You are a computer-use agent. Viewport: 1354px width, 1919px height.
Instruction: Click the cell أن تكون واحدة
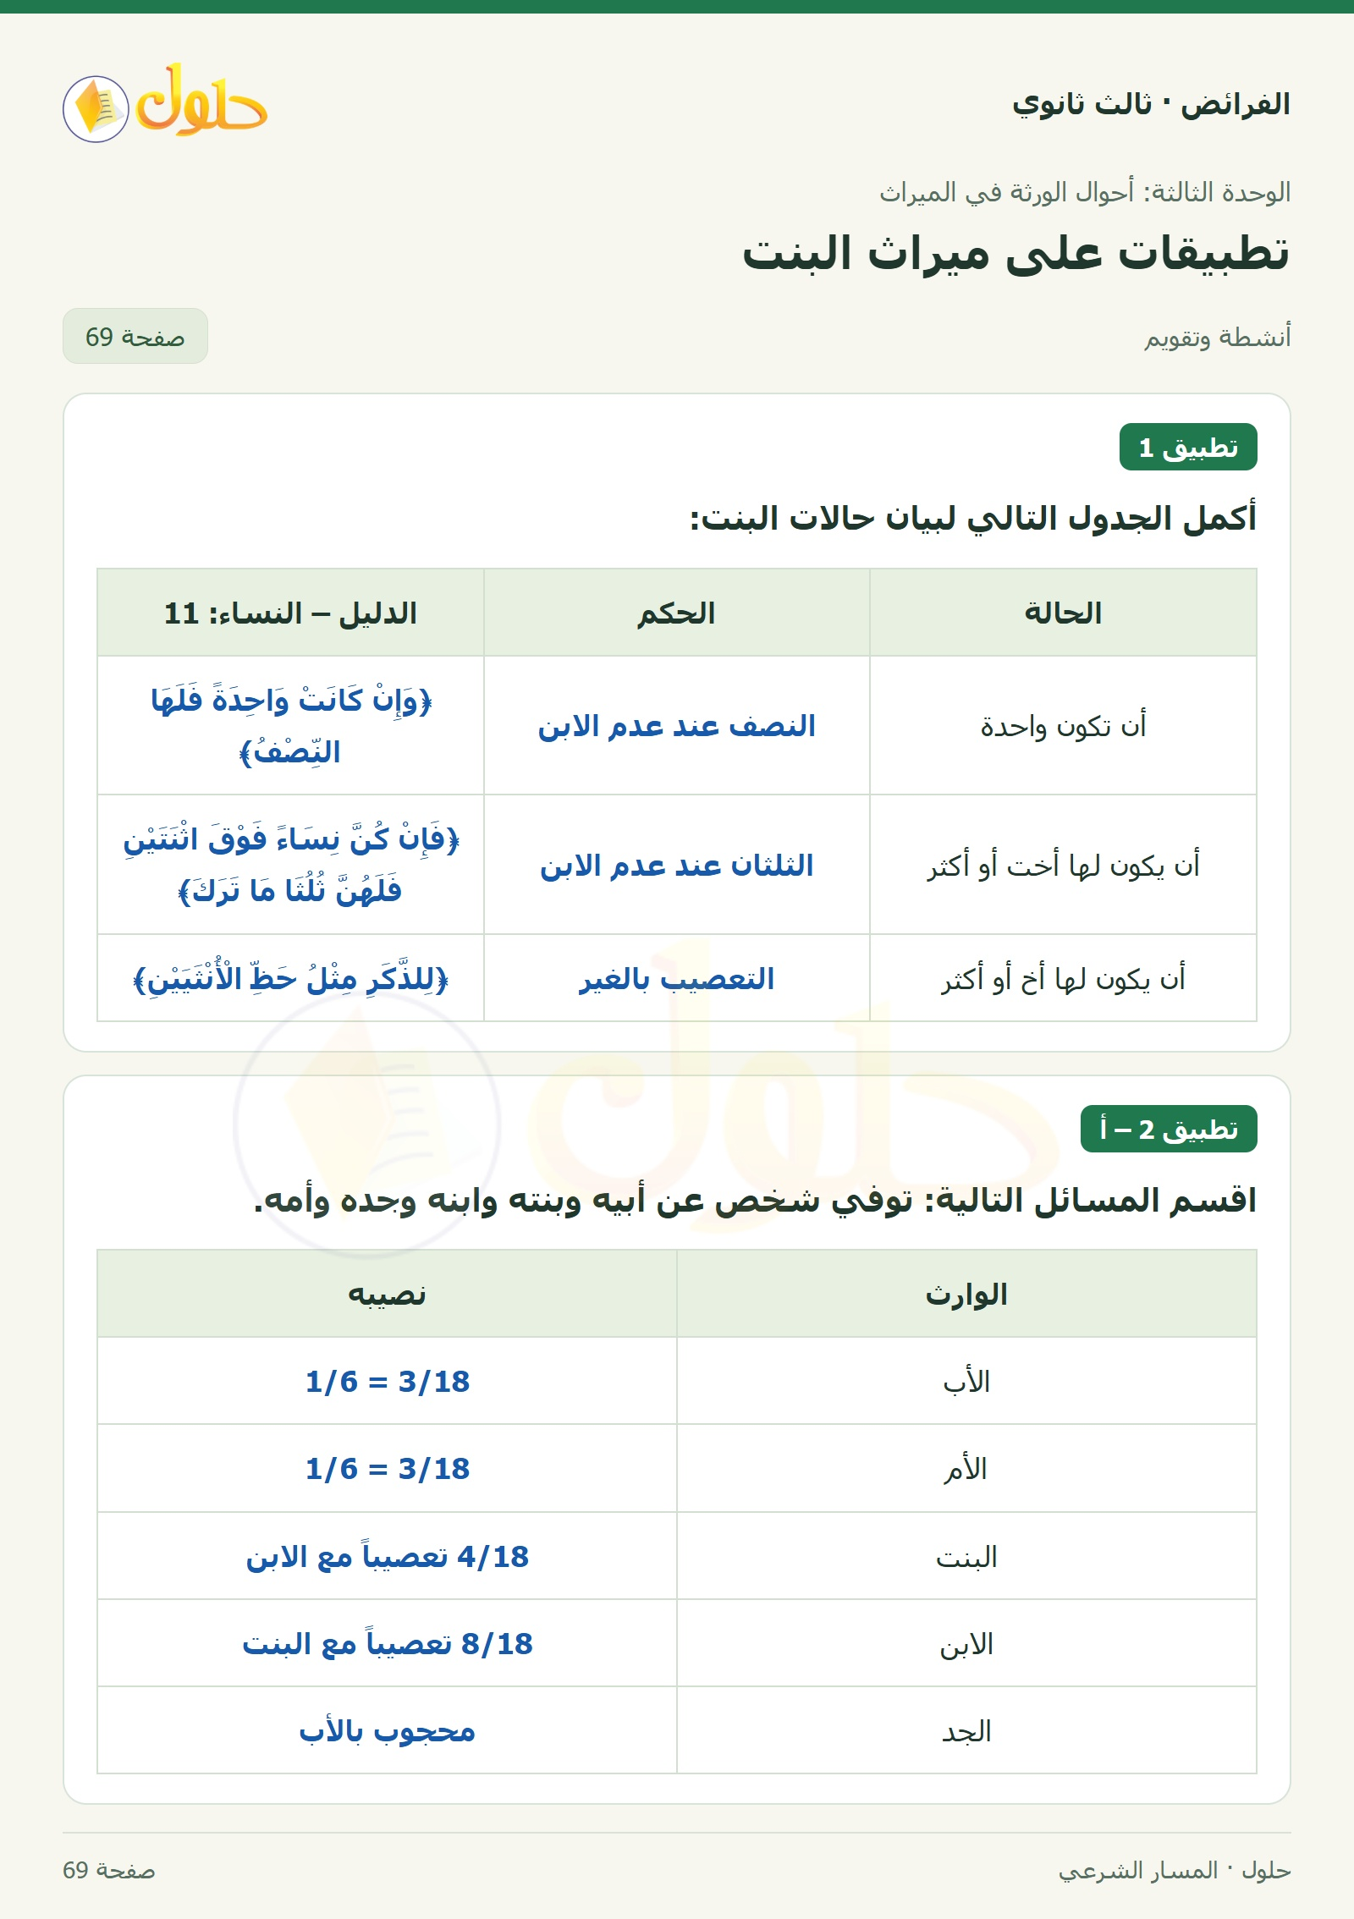1063,726
